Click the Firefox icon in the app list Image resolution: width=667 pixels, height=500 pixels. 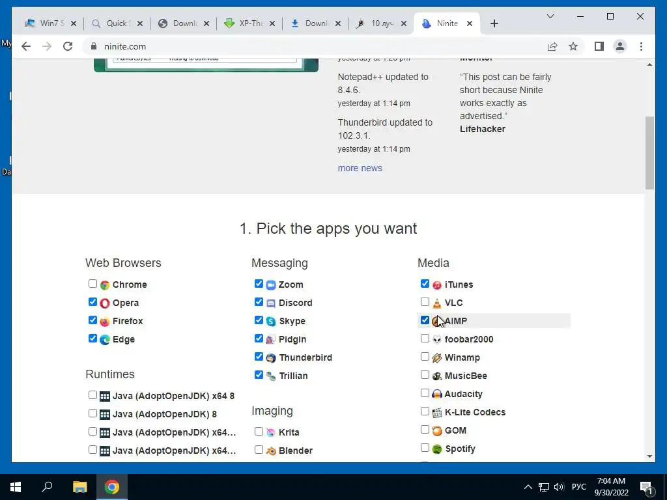(x=105, y=322)
